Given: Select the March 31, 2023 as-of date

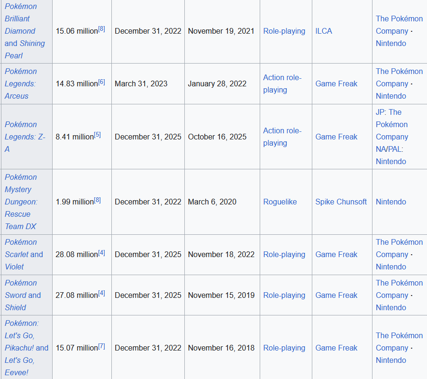Looking at the screenshot, I should coord(141,83).
